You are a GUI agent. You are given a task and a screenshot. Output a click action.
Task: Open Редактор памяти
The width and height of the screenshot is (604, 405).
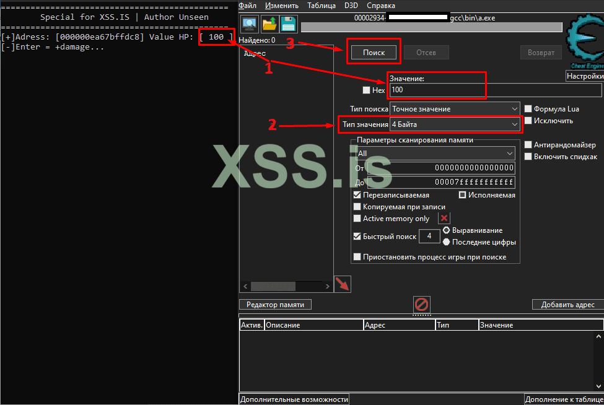pos(275,305)
